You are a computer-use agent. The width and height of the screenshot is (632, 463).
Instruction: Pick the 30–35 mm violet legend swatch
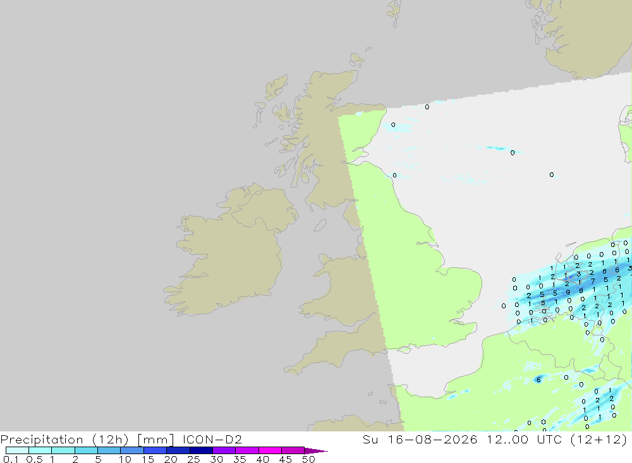pyautogui.click(x=224, y=450)
